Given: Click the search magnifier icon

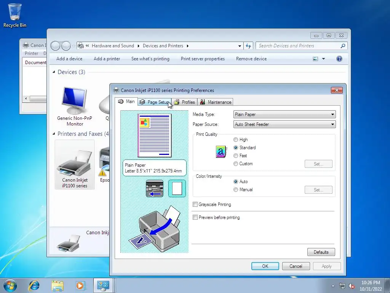Looking at the screenshot, I should tap(343, 46).
